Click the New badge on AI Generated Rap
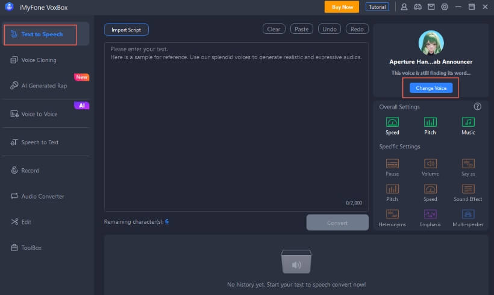Image resolution: width=494 pixels, height=295 pixels. click(81, 77)
